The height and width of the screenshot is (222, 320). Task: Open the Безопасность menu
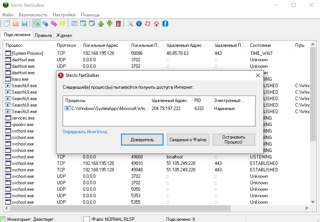(x=33, y=15)
